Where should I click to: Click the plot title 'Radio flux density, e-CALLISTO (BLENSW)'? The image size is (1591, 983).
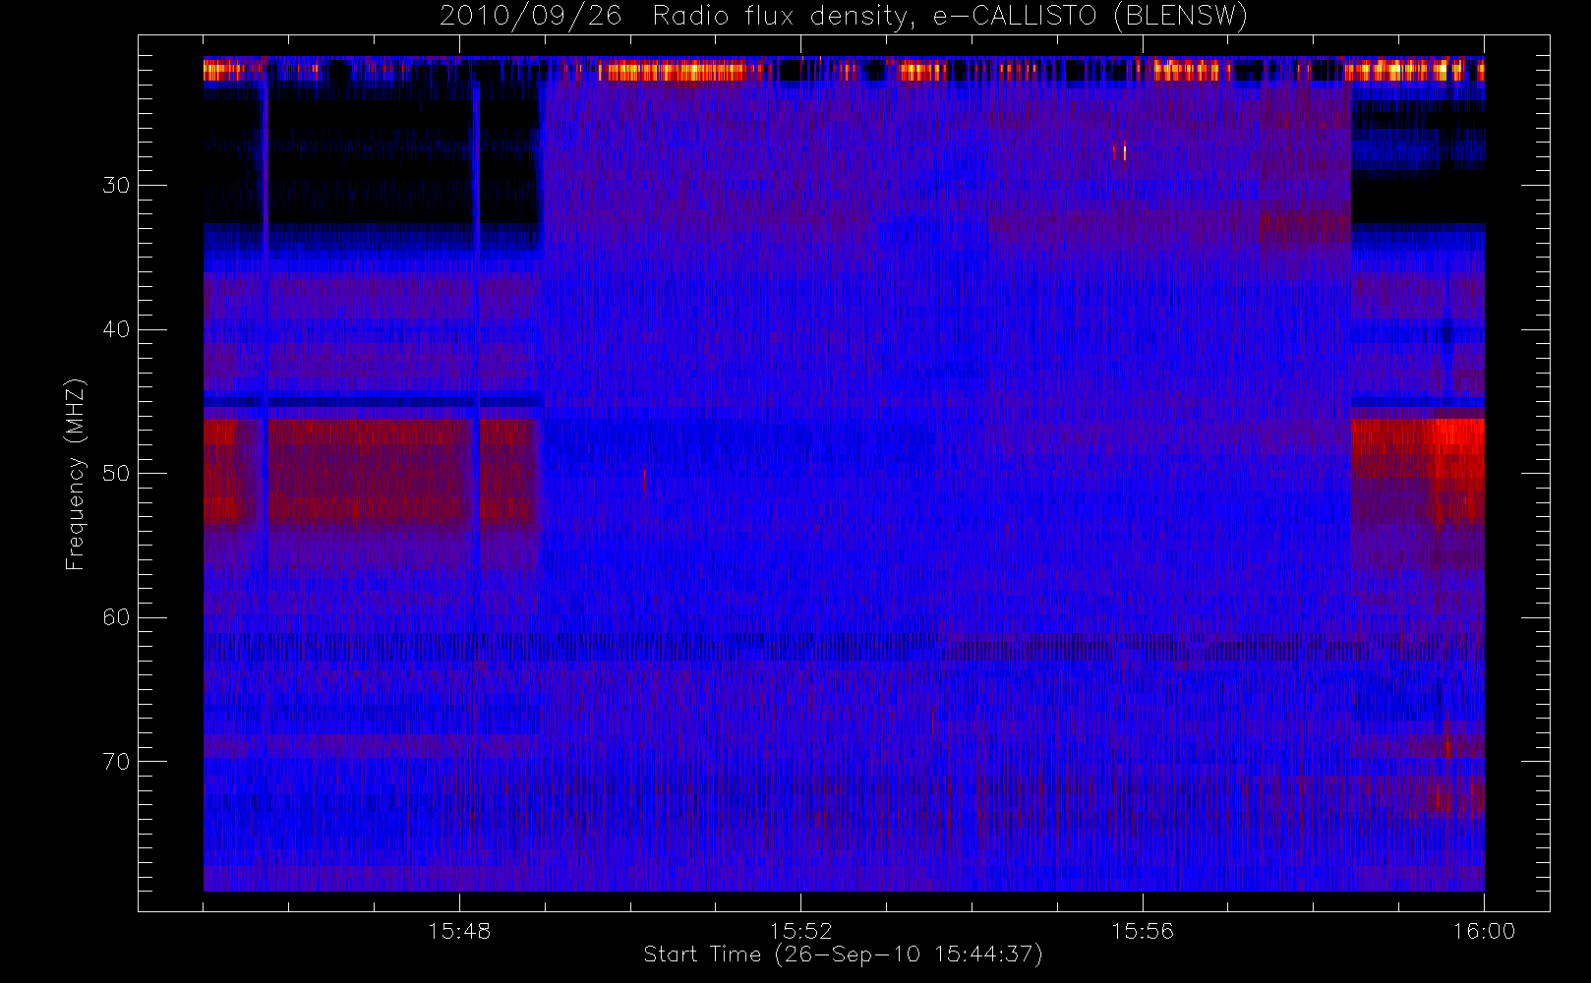click(x=949, y=17)
